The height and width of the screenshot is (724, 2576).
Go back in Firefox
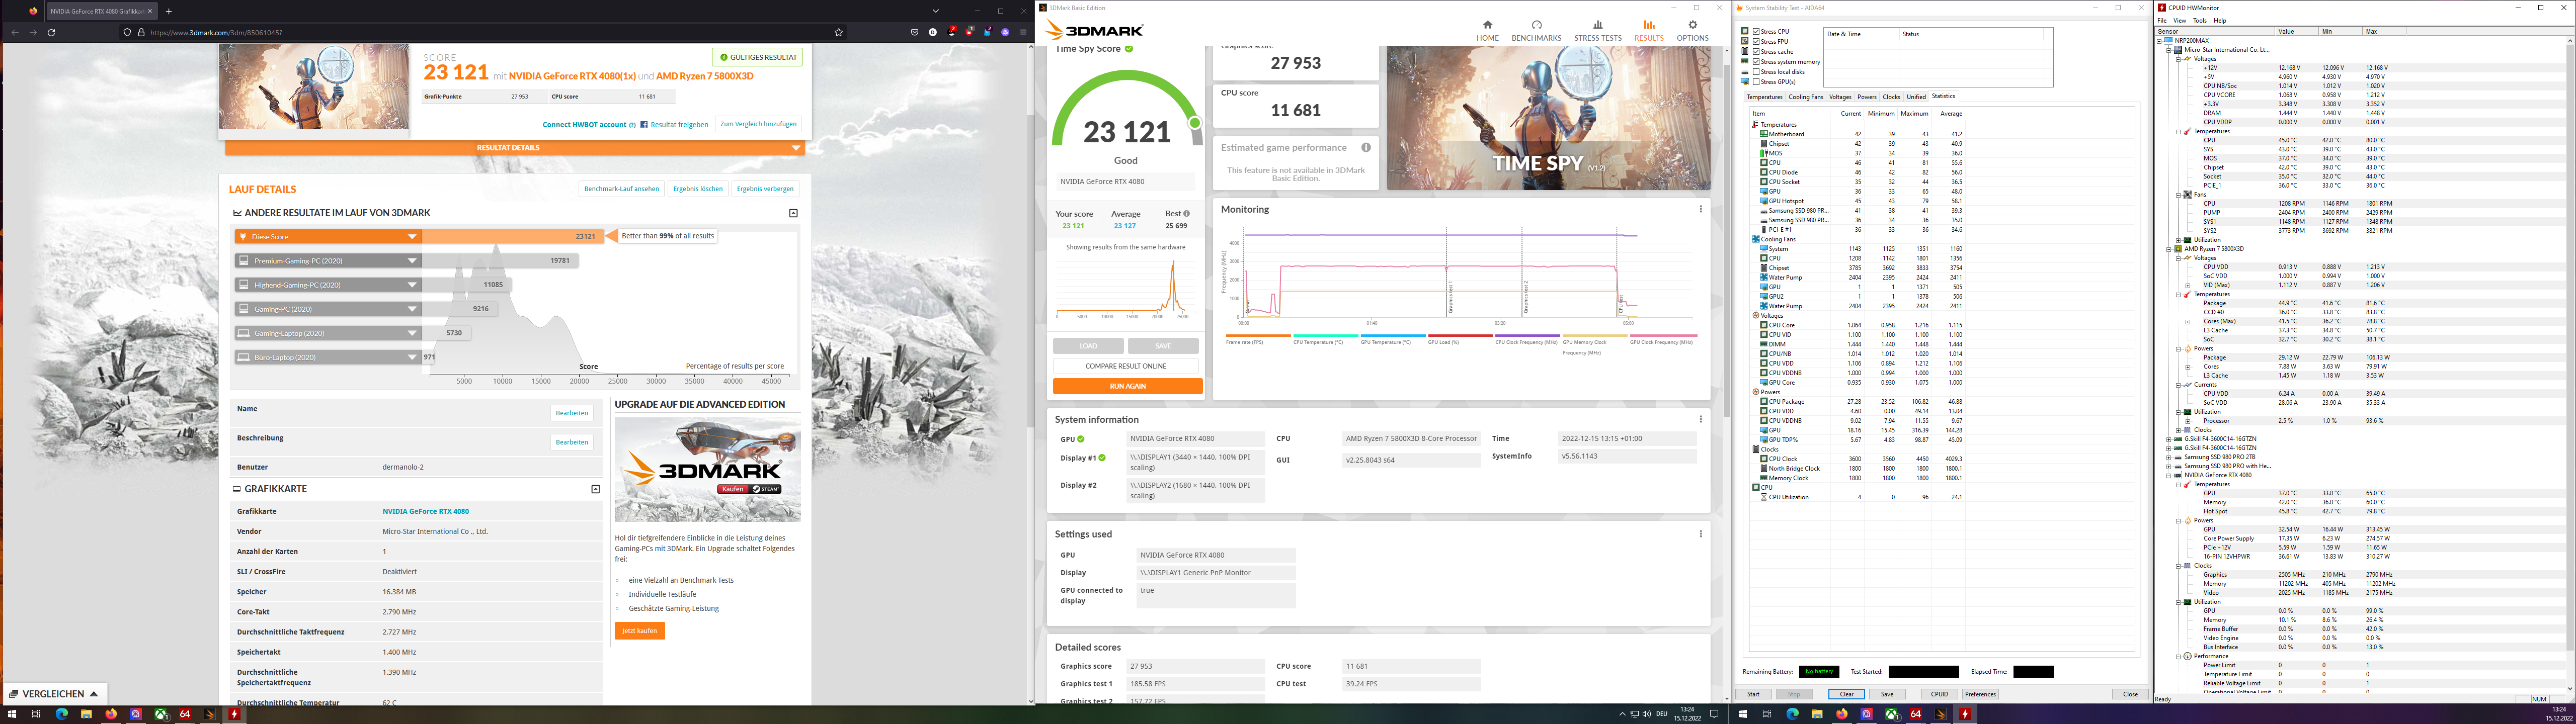coord(14,32)
